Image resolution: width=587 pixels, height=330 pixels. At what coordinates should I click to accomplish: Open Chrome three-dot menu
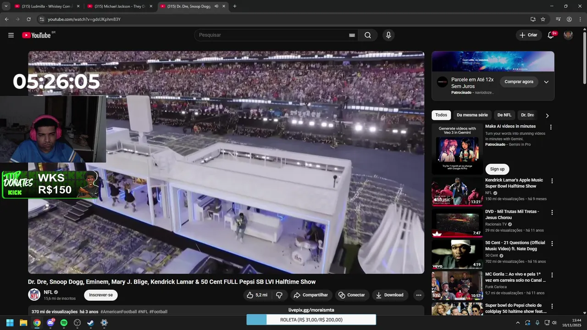(x=580, y=19)
